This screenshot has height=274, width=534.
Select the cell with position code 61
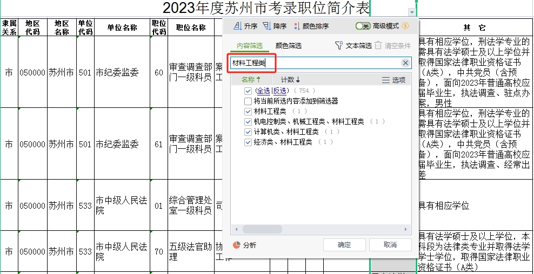pyautogui.click(x=159, y=144)
